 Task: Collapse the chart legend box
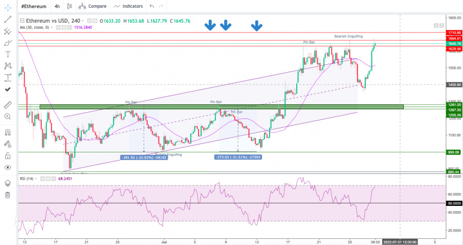pyautogui.click(x=22, y=21)
